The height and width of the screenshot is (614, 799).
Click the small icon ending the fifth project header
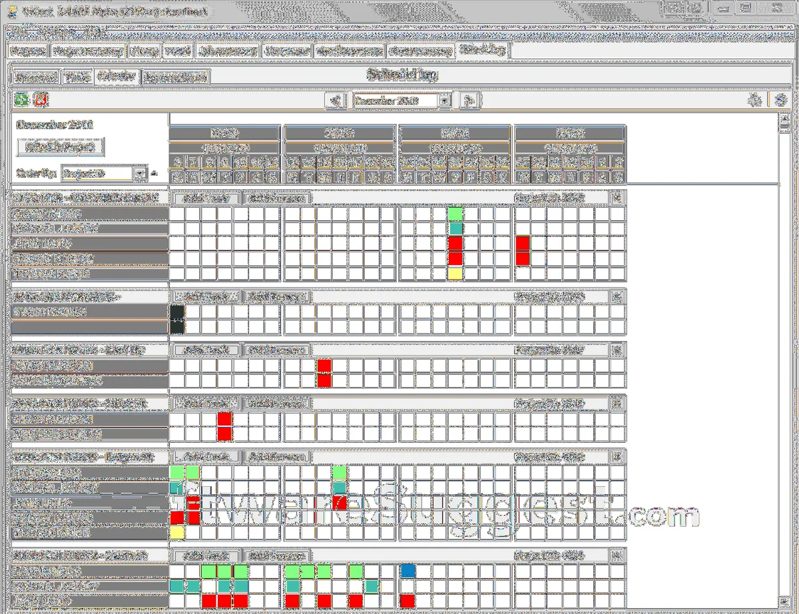click(617, 456)
